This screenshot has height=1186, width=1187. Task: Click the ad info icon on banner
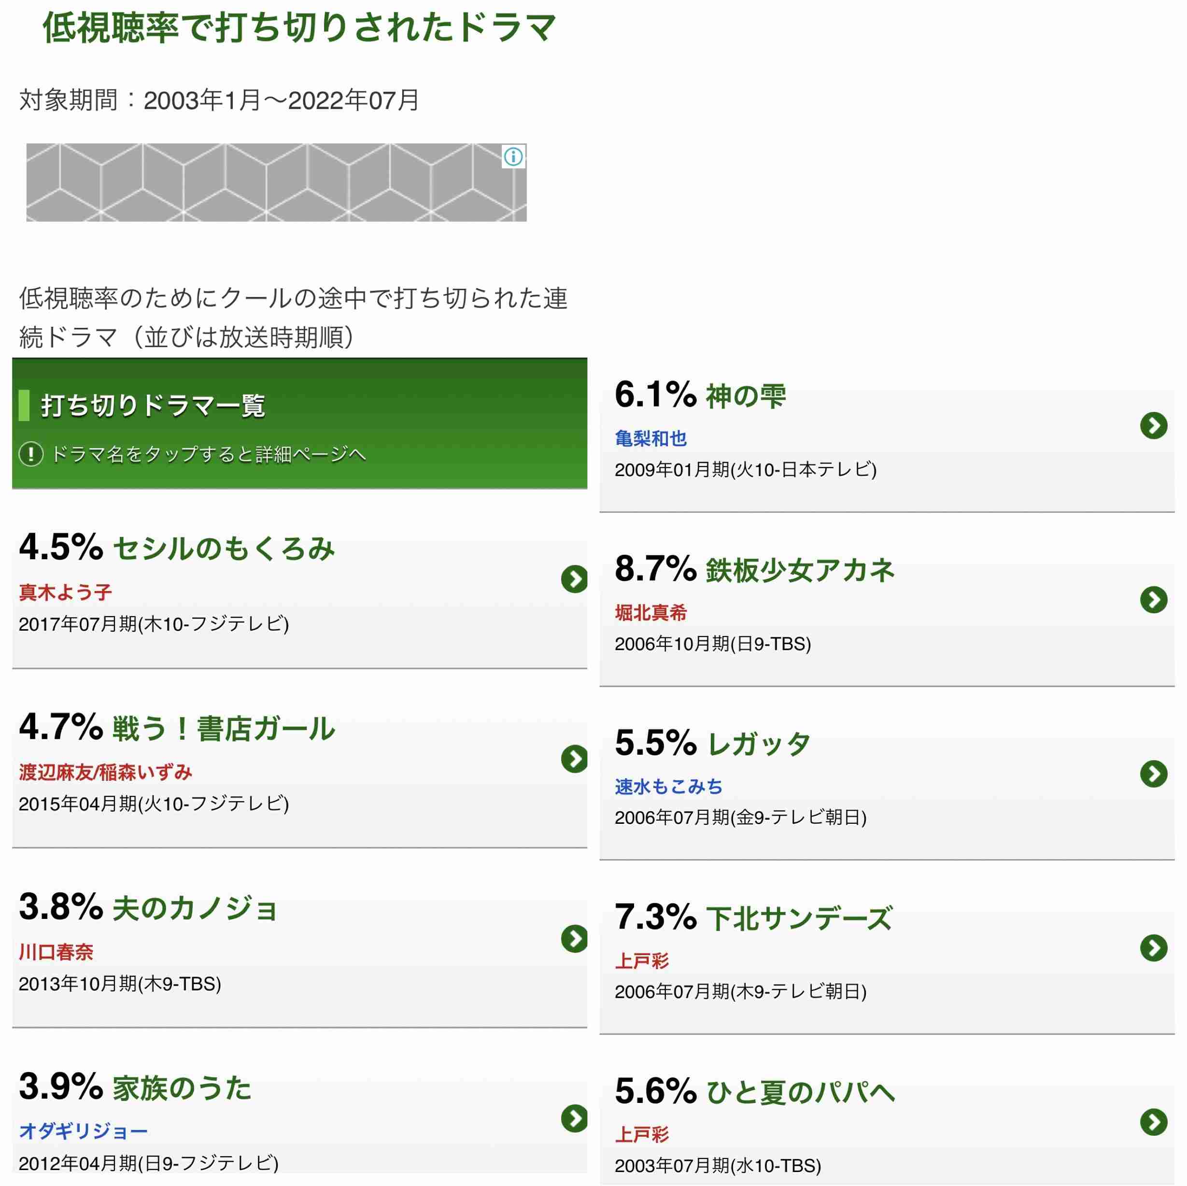click(x=513, y=156)
